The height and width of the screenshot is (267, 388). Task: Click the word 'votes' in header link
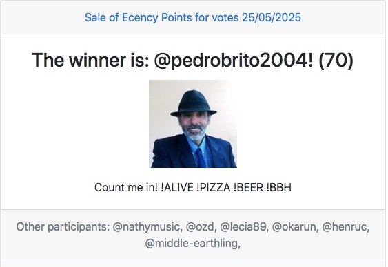(225, 17)
